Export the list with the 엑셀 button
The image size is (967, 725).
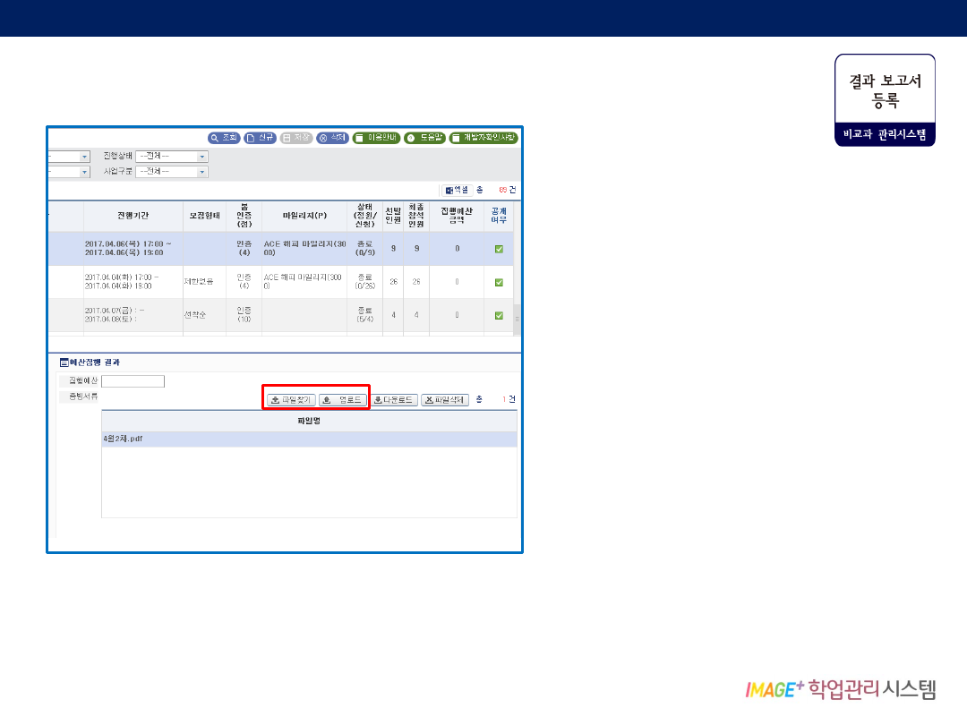(x=456, y=190)
